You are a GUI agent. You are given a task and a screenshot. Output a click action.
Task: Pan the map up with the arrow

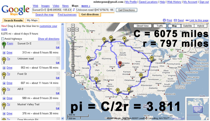tap(72, 26)
